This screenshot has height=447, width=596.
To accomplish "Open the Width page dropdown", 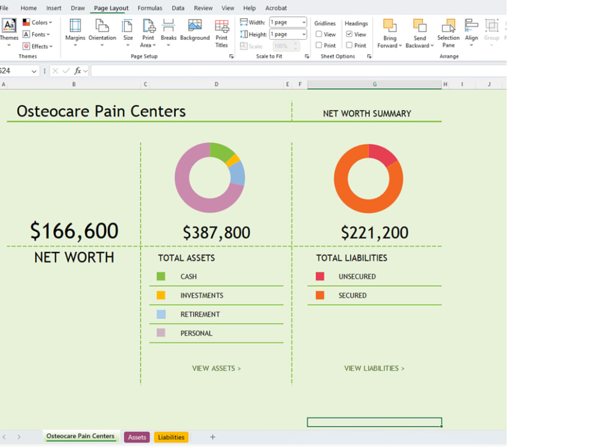I will click(303, 23).
